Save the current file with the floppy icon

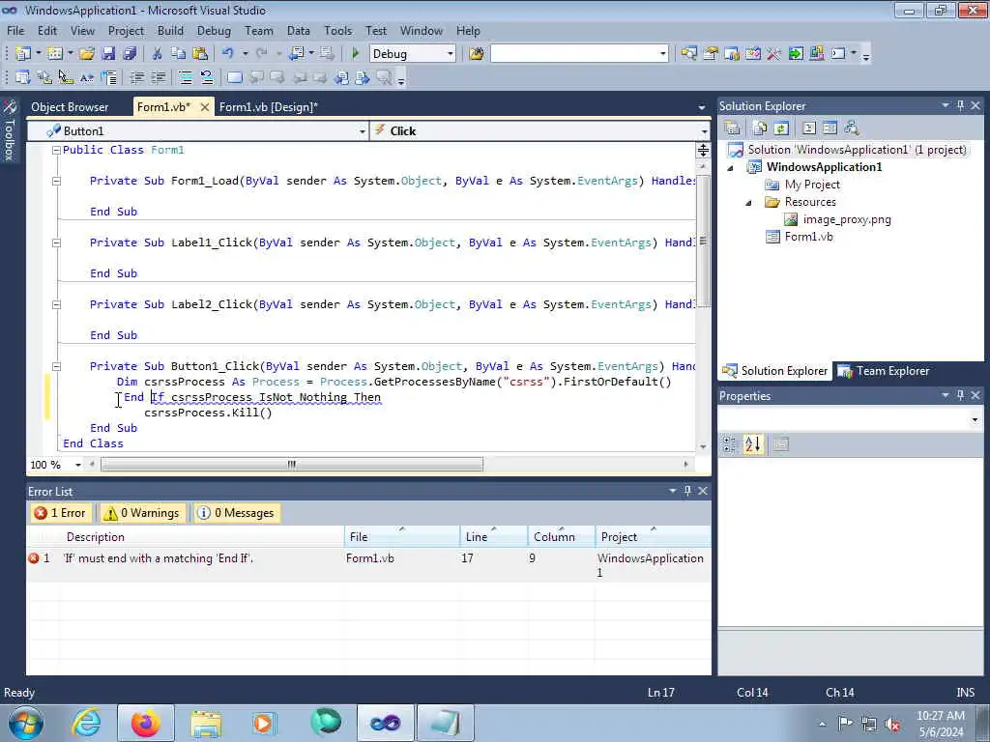click(108, 54)
